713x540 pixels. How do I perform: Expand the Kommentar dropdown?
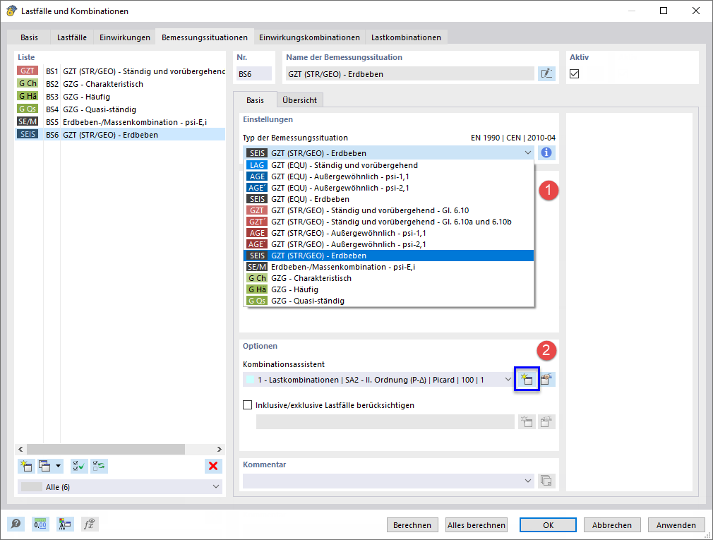click(527, 481)
